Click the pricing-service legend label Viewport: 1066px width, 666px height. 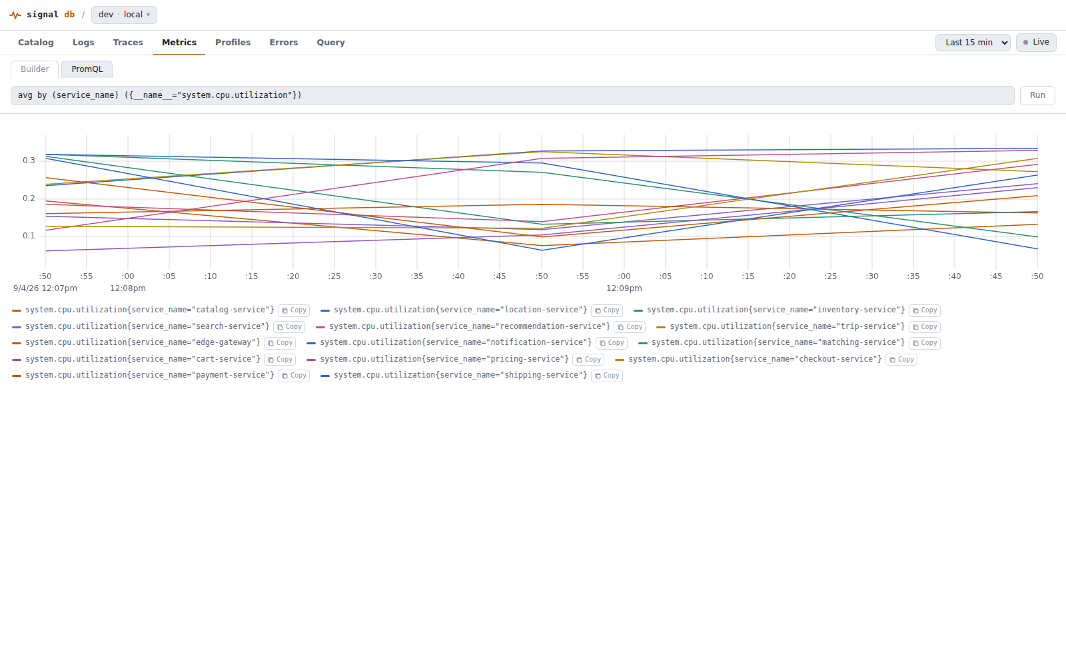(x=444, y=359)
